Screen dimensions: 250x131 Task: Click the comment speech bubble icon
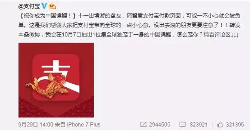click(182, 124)
